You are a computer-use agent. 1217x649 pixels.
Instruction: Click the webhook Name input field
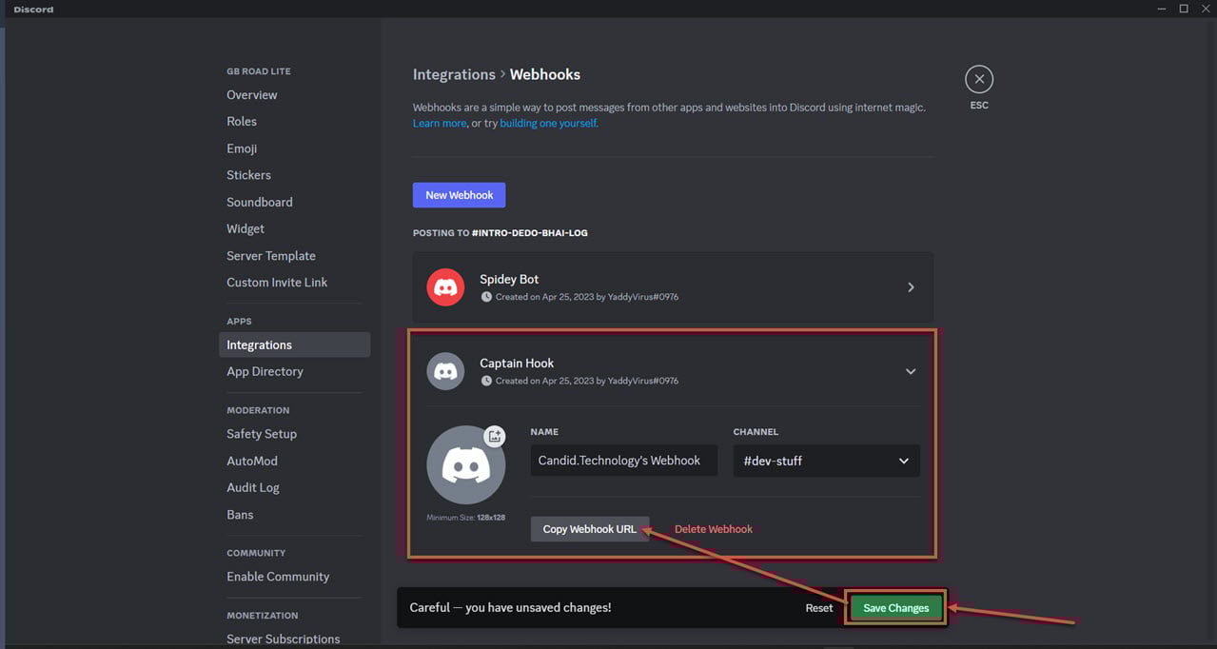click(x=623, y=461)
